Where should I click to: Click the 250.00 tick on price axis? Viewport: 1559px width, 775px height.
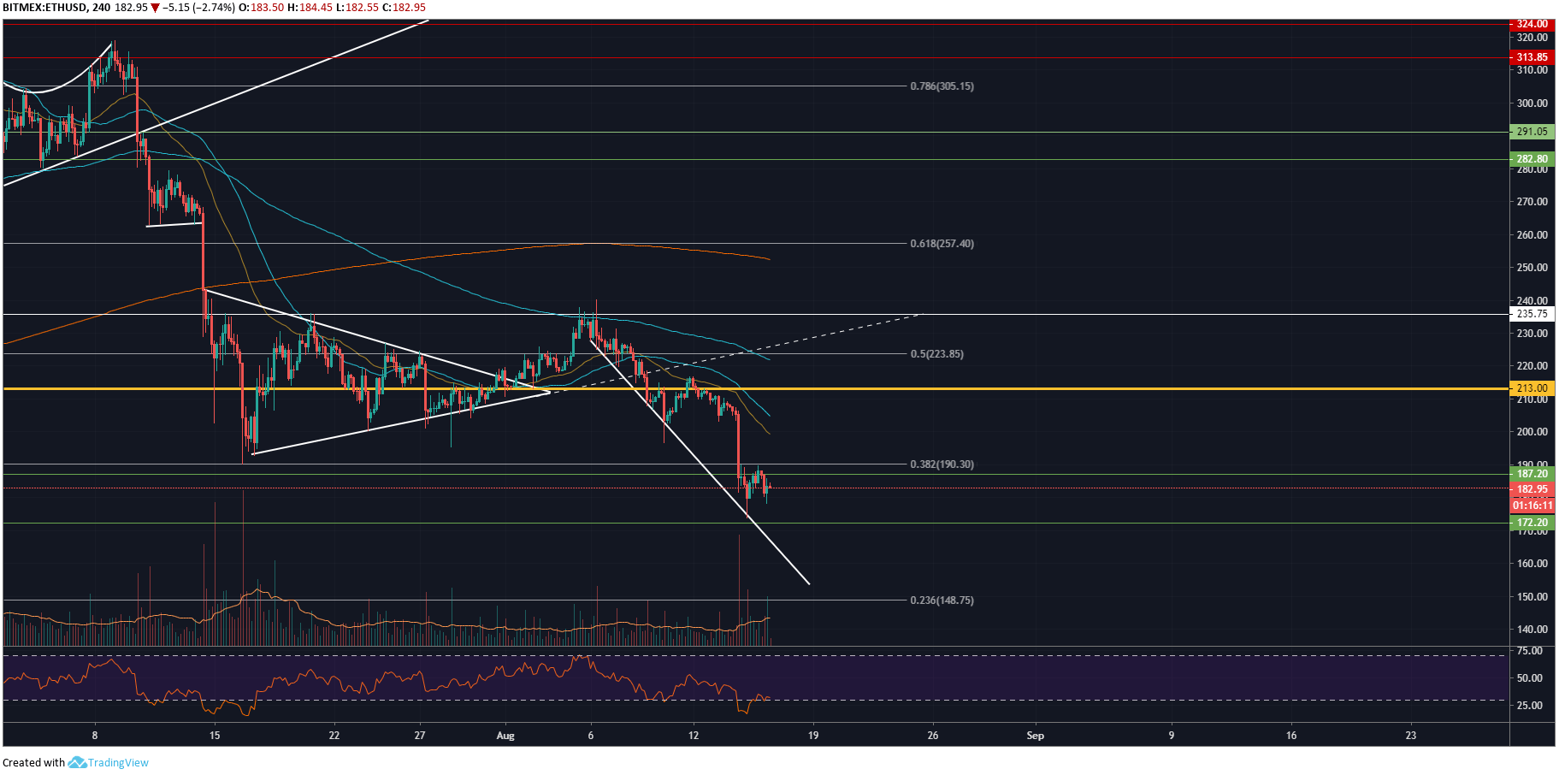1532,268
